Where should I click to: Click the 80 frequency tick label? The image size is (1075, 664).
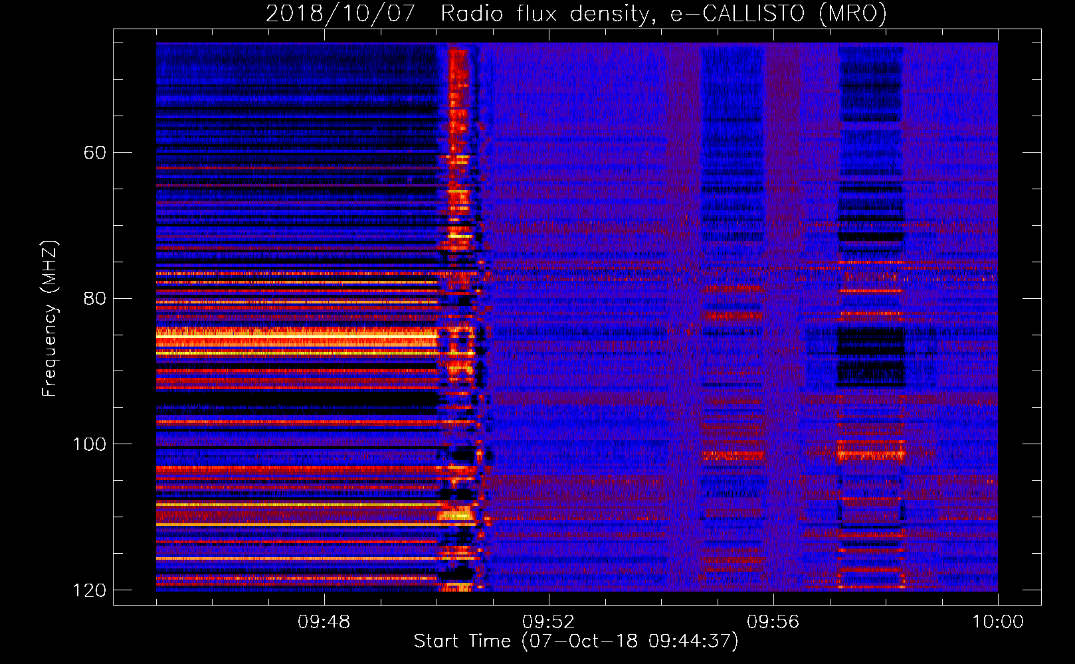coord(94,298)
